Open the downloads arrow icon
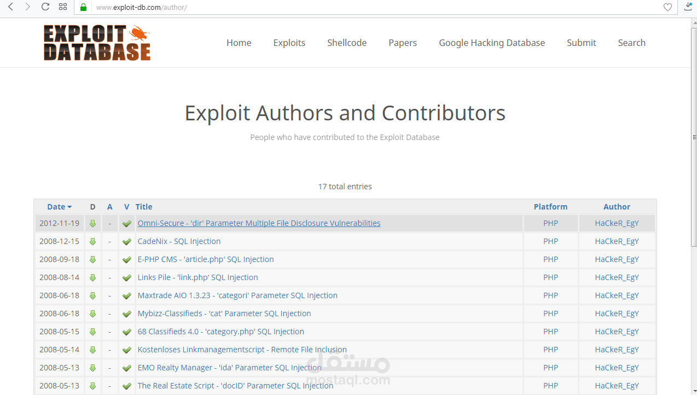The image size is (697, 395). tap(688, 7)
